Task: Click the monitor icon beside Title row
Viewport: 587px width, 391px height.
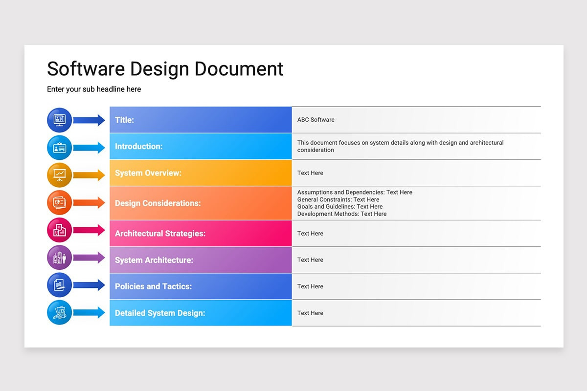Action: click(60, 120)
